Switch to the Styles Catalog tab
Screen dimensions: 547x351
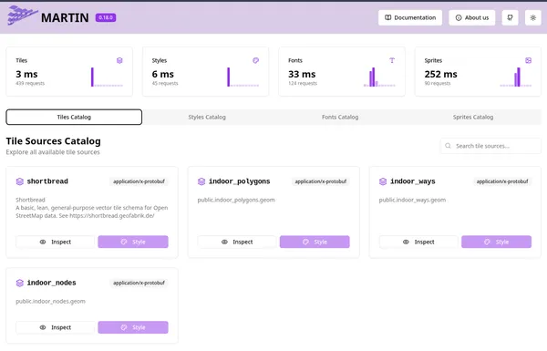pos(207,118)
